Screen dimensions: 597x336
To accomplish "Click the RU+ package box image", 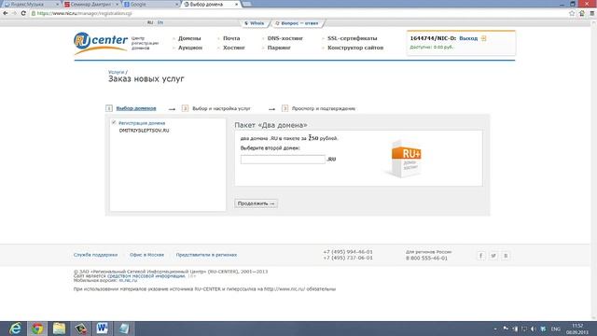I will (x=404, y=159).
